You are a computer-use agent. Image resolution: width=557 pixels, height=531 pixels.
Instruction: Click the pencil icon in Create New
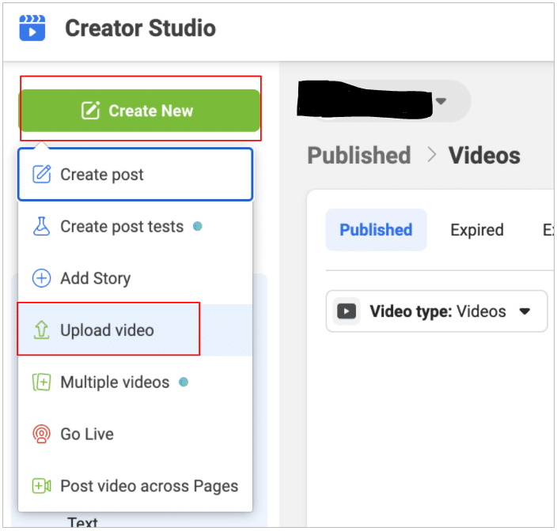coord(90,111)
